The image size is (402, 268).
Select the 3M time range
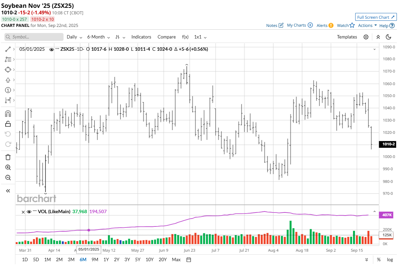pyautogui.click(x=71, y=260)
